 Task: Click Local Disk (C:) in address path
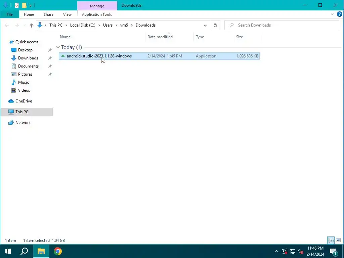(x=83, y=25)
